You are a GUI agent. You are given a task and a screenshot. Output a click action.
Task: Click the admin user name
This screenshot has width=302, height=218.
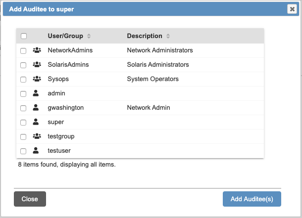56,93
